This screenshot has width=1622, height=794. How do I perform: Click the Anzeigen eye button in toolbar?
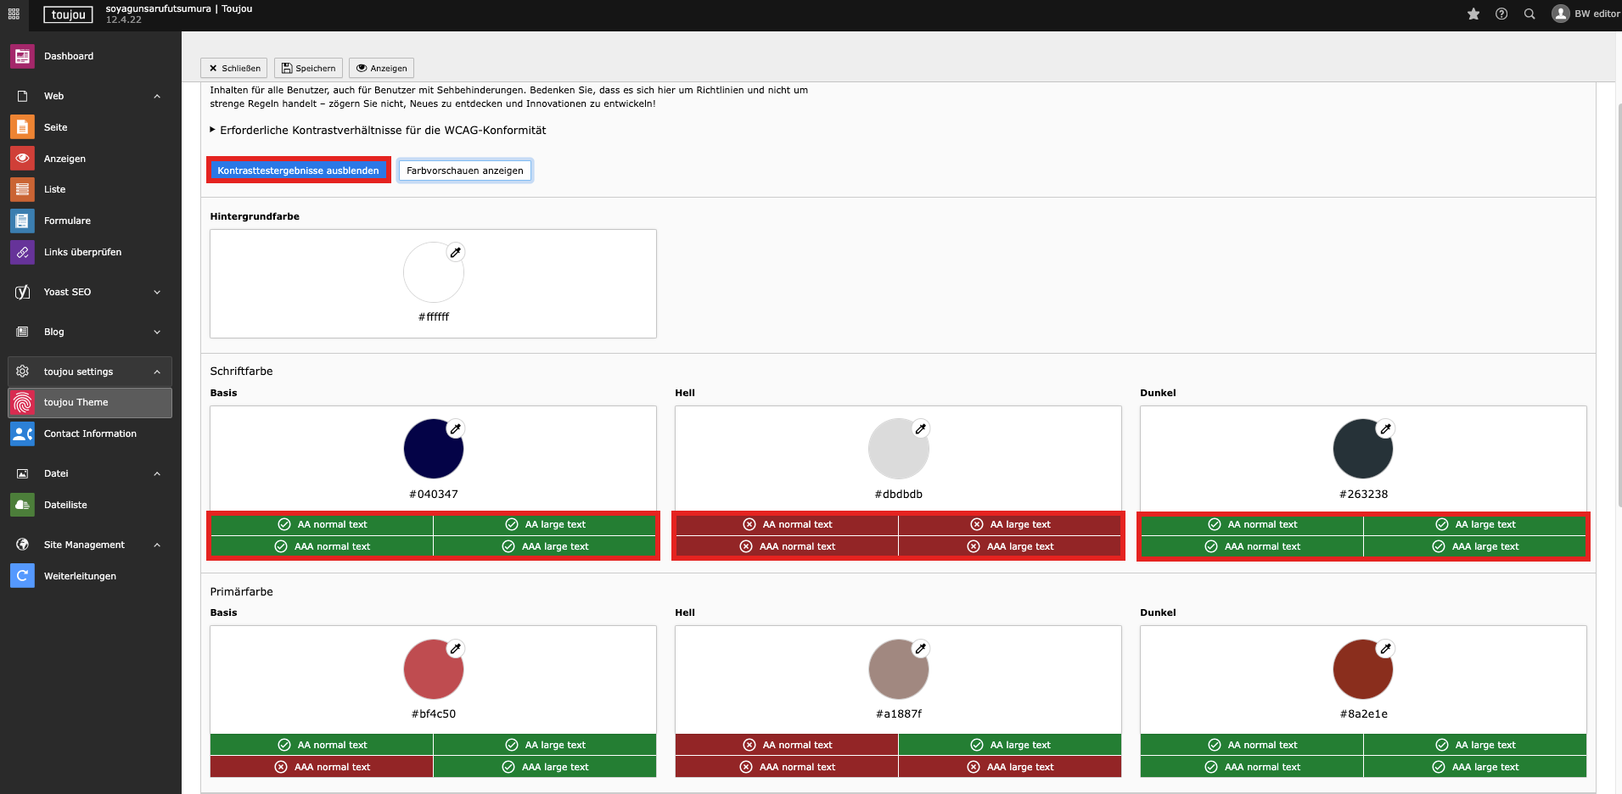click(x=381, y=68)
